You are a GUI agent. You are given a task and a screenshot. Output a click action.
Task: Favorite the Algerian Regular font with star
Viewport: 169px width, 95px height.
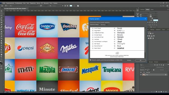click(93, 48)
